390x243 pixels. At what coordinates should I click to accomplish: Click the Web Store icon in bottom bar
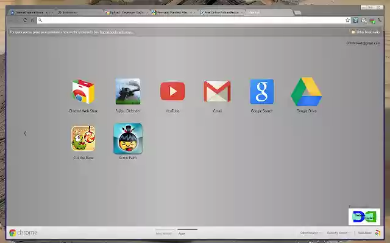click(x=378, y=233)
